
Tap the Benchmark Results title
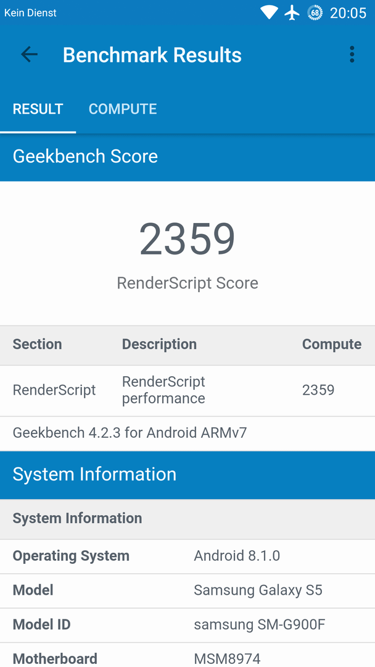152,55
